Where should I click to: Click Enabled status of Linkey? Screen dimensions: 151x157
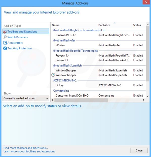[x=138, y=85]
